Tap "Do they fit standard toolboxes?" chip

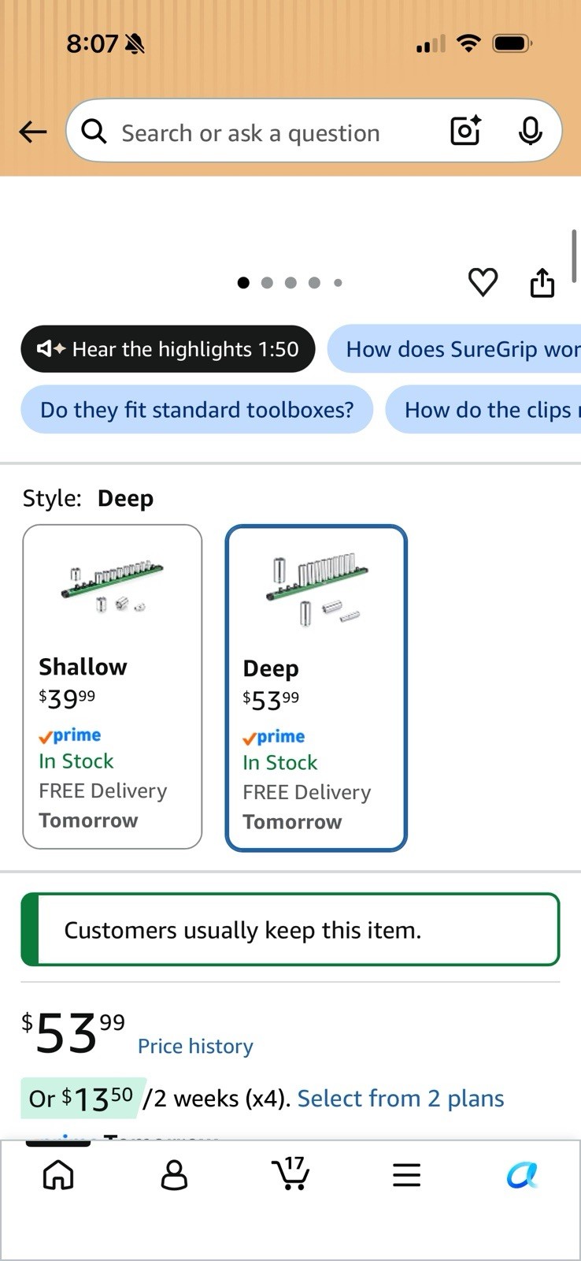(x=197, y=410)
